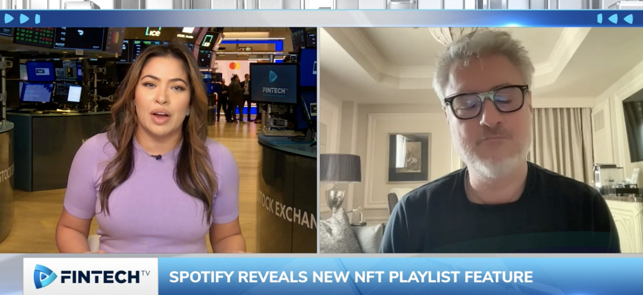
Task: Click the Mastercard logo in the background
Action: point(235,65)
